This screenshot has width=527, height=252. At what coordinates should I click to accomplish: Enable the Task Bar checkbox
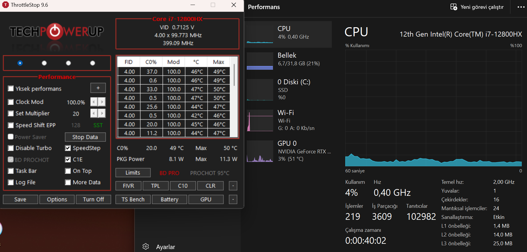(x=11, y=171)
